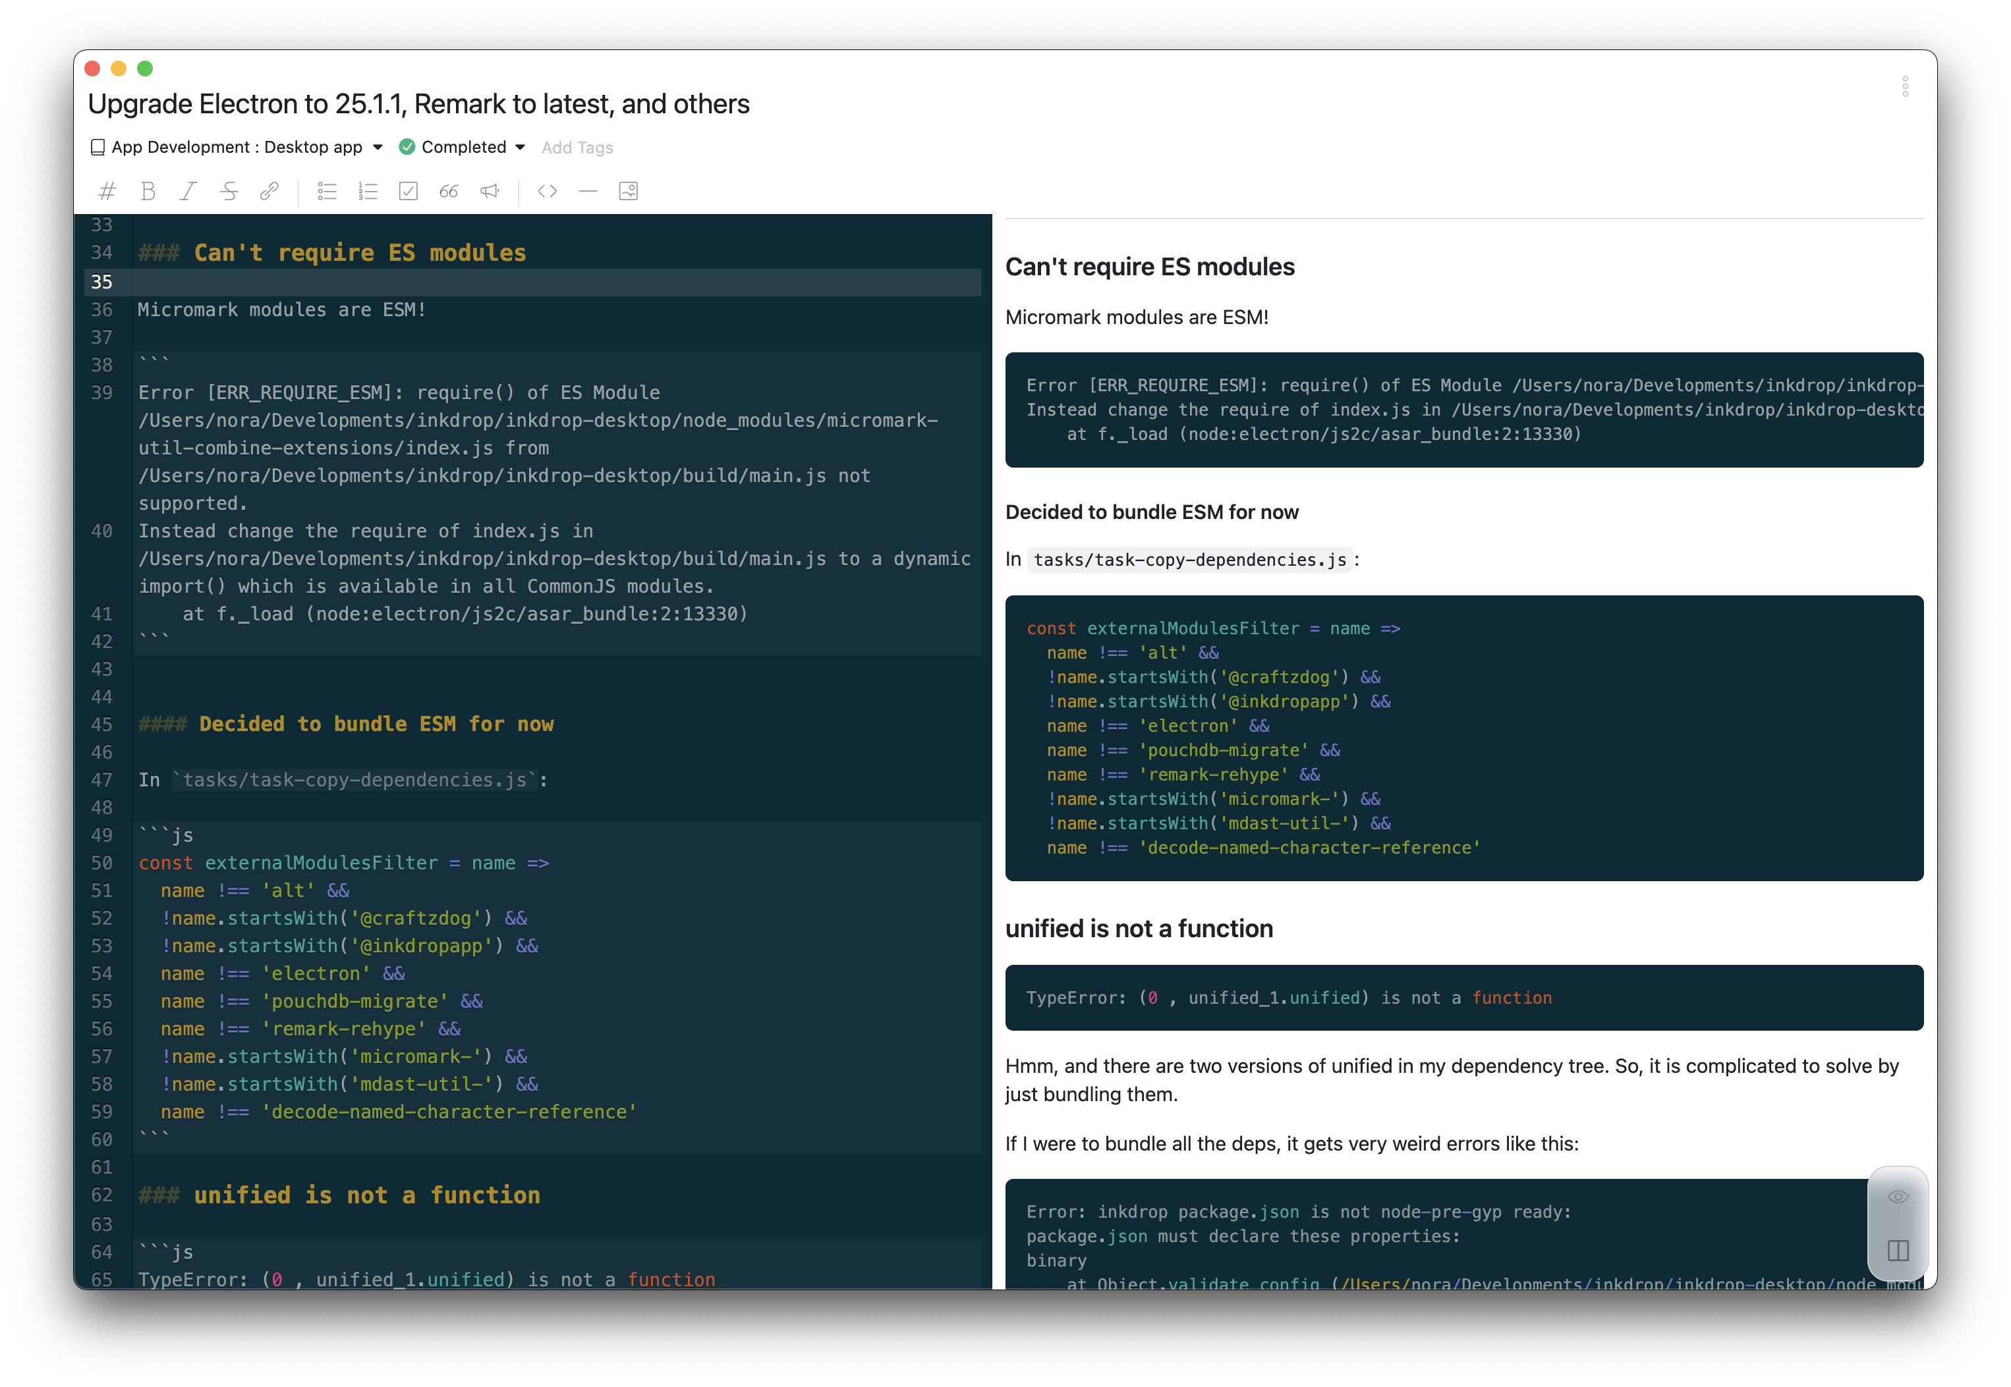The height and width of the screenshot is (1387, 2011).
Task: Insert a task checkbox item
Action: [408, 191]
